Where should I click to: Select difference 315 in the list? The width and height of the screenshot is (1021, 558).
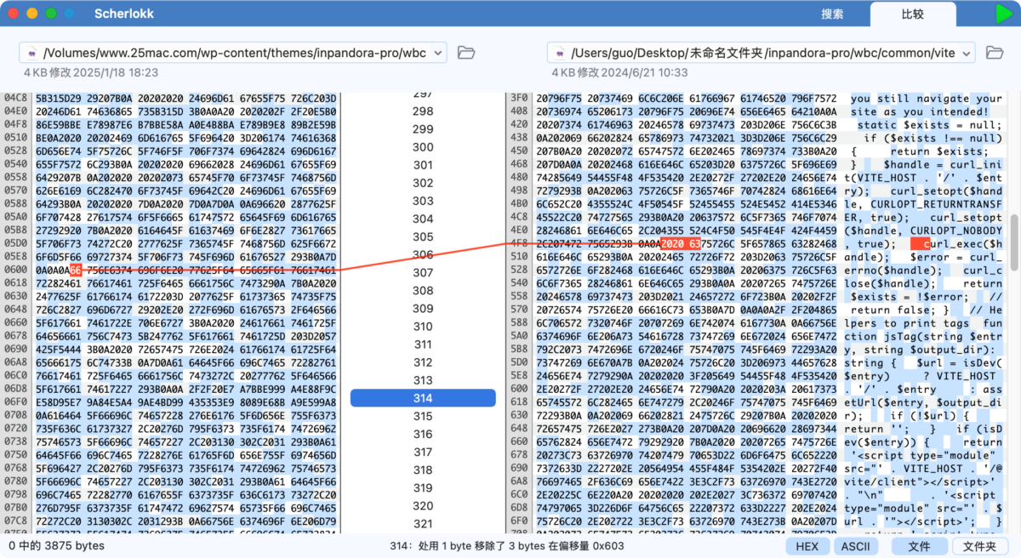423,416
